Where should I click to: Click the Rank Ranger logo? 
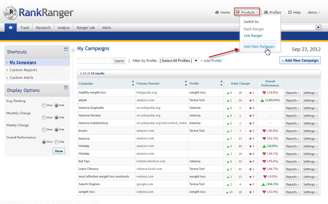pyautogui.click(x=39, y=13)
